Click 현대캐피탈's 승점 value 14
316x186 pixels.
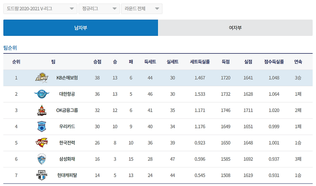pos(97,175)
